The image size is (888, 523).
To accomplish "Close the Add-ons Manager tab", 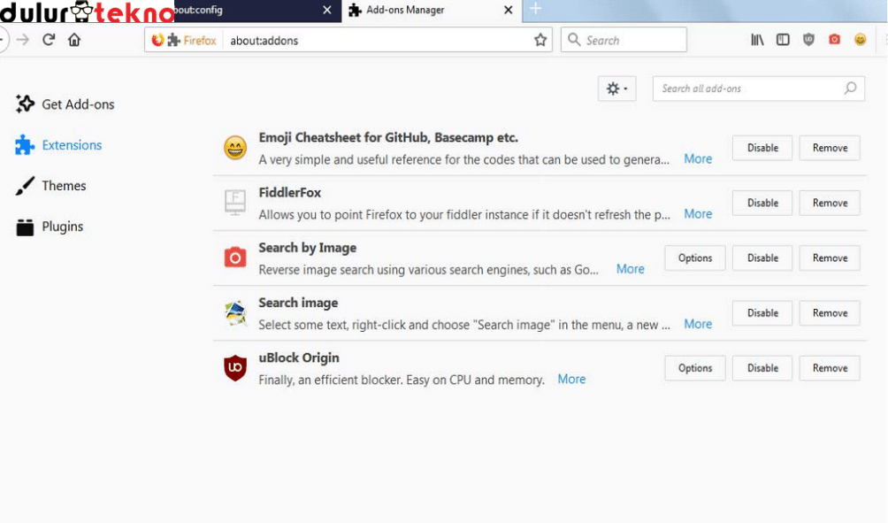I will click(508, 11).
